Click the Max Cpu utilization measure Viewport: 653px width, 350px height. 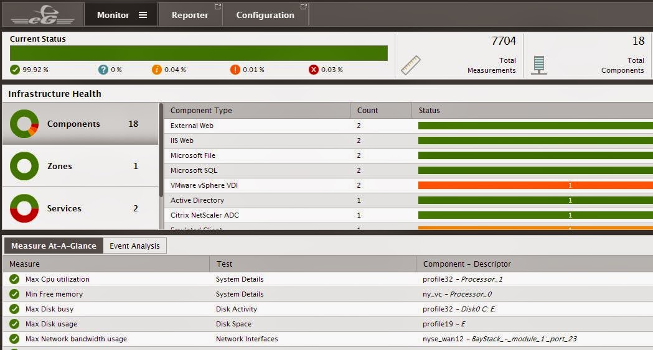[57, 279]
